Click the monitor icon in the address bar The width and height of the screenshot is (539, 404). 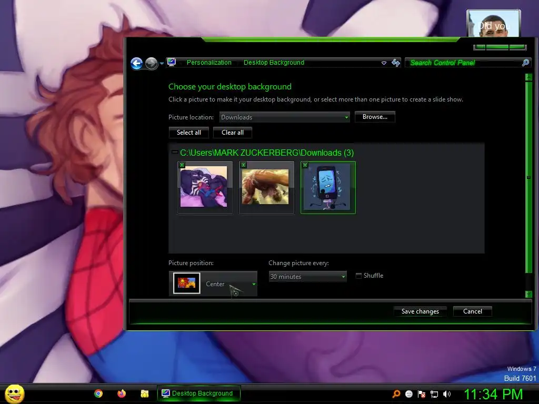[x=172, y=62]
